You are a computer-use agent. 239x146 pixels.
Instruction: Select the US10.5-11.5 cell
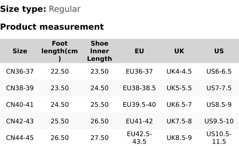[219, 138]
